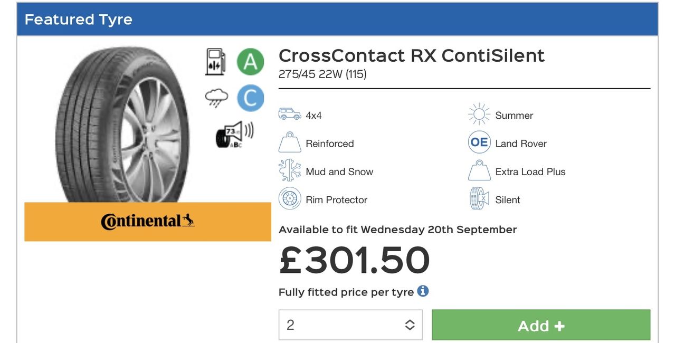The height and width of the screenshot is (343, 675).
Task: Click the Continental brand logo banner
Action: pos(148,222)
